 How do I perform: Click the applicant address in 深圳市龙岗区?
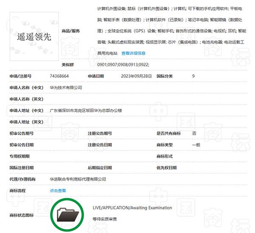tap(86, 111)
